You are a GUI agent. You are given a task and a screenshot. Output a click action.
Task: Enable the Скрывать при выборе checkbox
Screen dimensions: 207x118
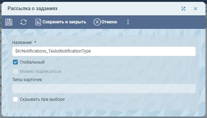point(15,99)
